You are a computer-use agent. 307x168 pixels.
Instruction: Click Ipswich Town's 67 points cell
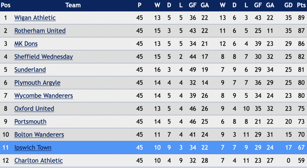pos(301,148)
